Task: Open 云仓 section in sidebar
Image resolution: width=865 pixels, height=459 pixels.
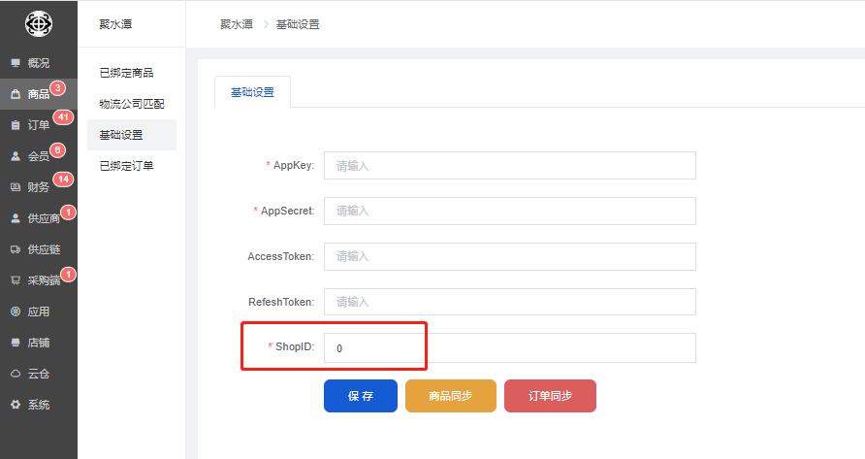Action: pyautogui.click(x=39, y=374)
